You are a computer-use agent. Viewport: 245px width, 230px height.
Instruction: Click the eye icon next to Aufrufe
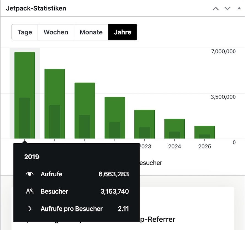pos(30,174)
